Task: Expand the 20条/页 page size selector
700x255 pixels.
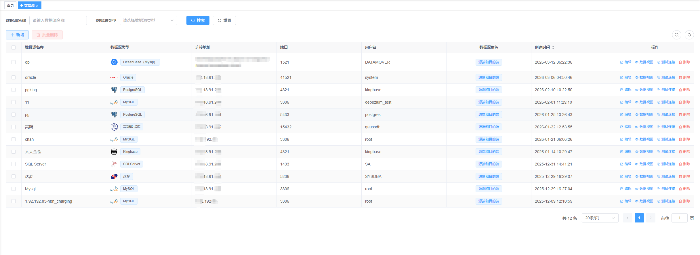Action: (600, 218)
